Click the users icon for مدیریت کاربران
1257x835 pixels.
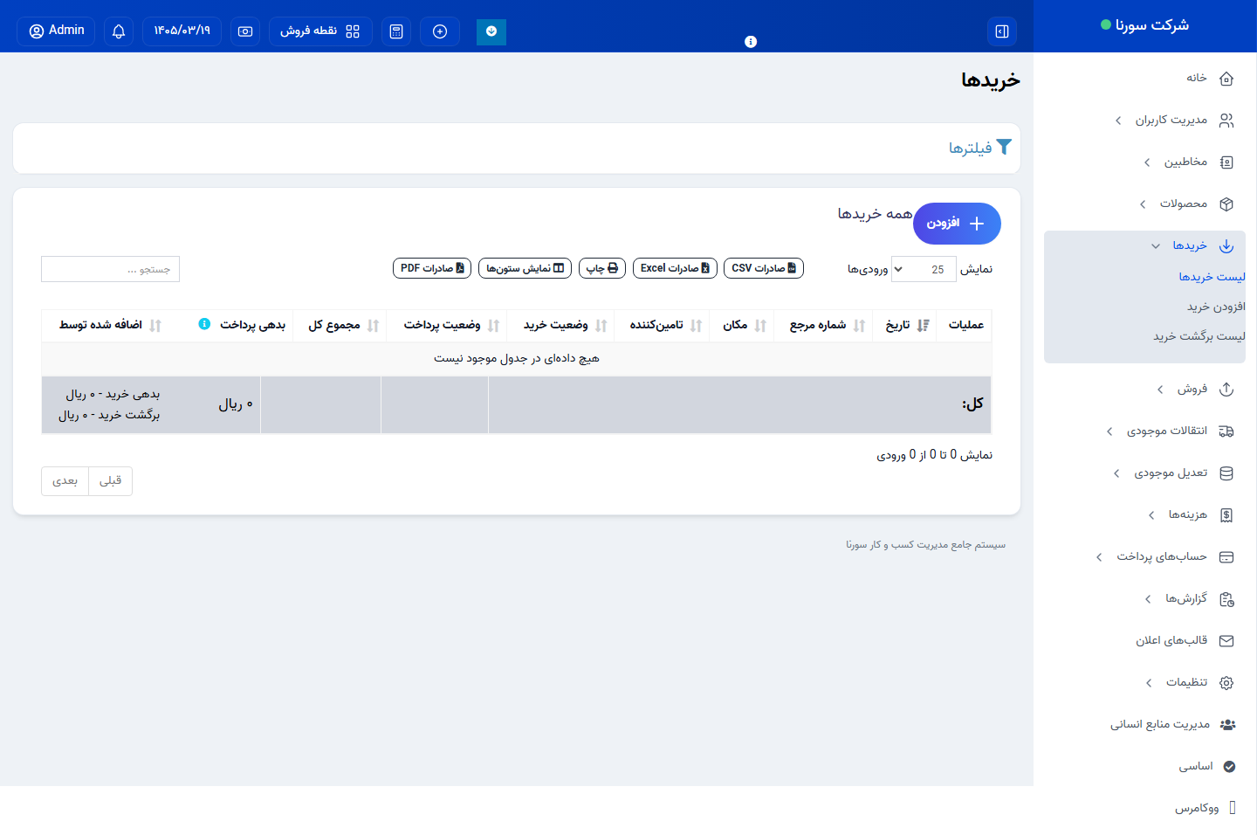coord(1226,121)
